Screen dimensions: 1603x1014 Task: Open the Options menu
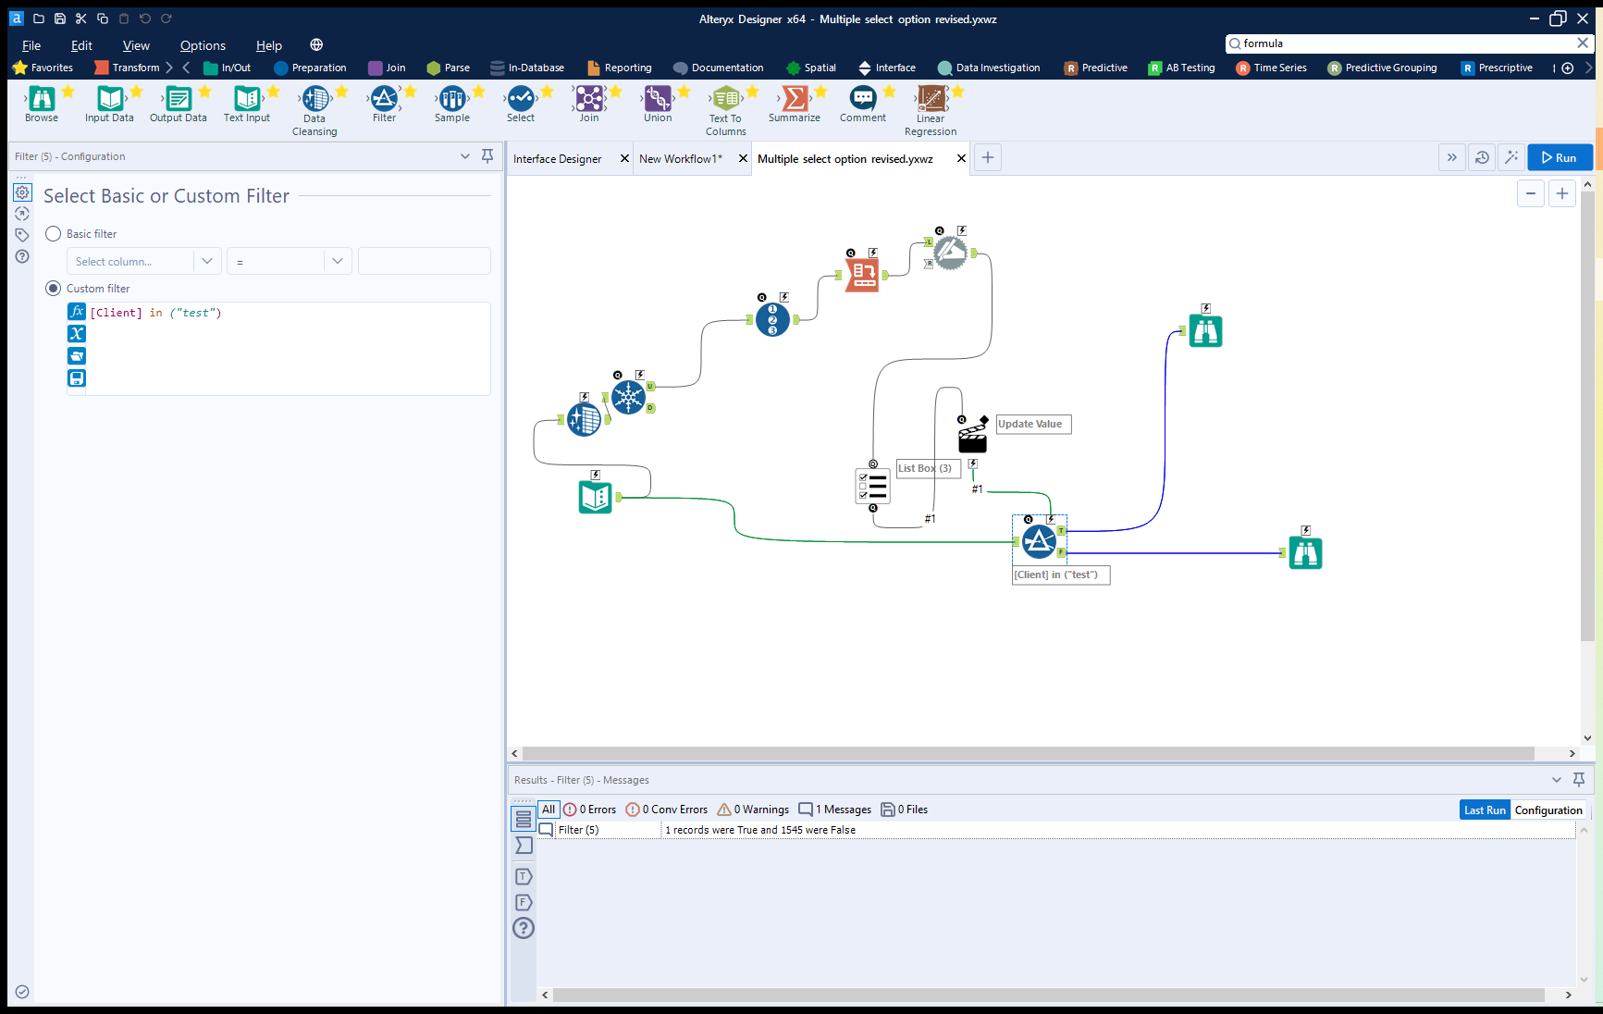[x=203, y=44]
